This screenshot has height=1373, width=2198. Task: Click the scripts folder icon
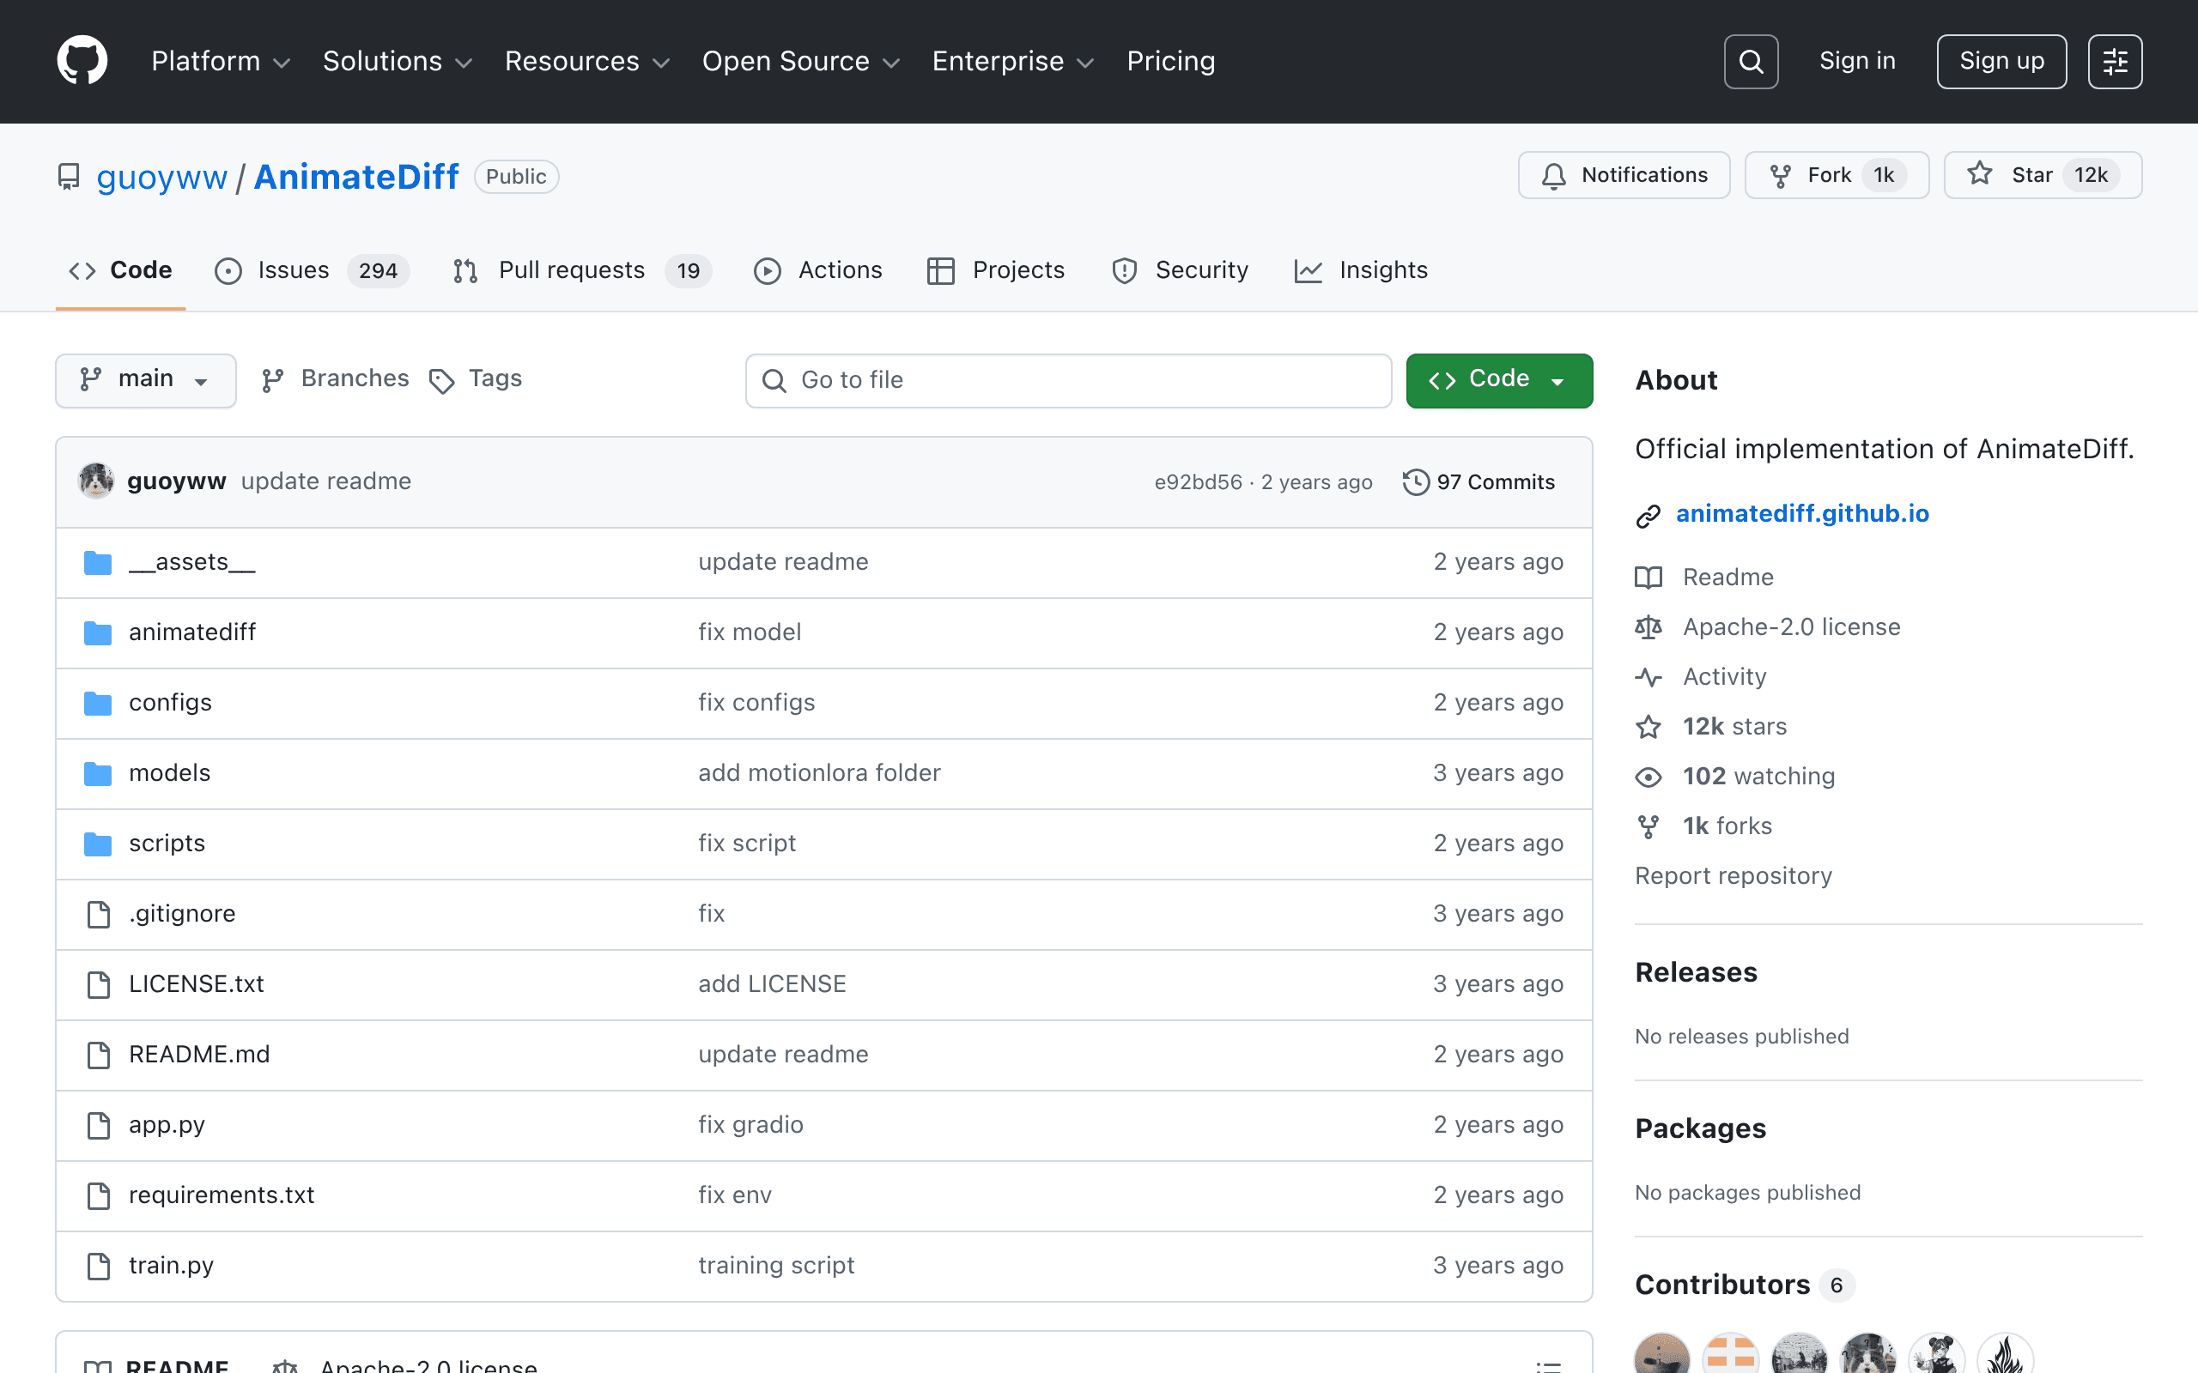tap(97, 844)
